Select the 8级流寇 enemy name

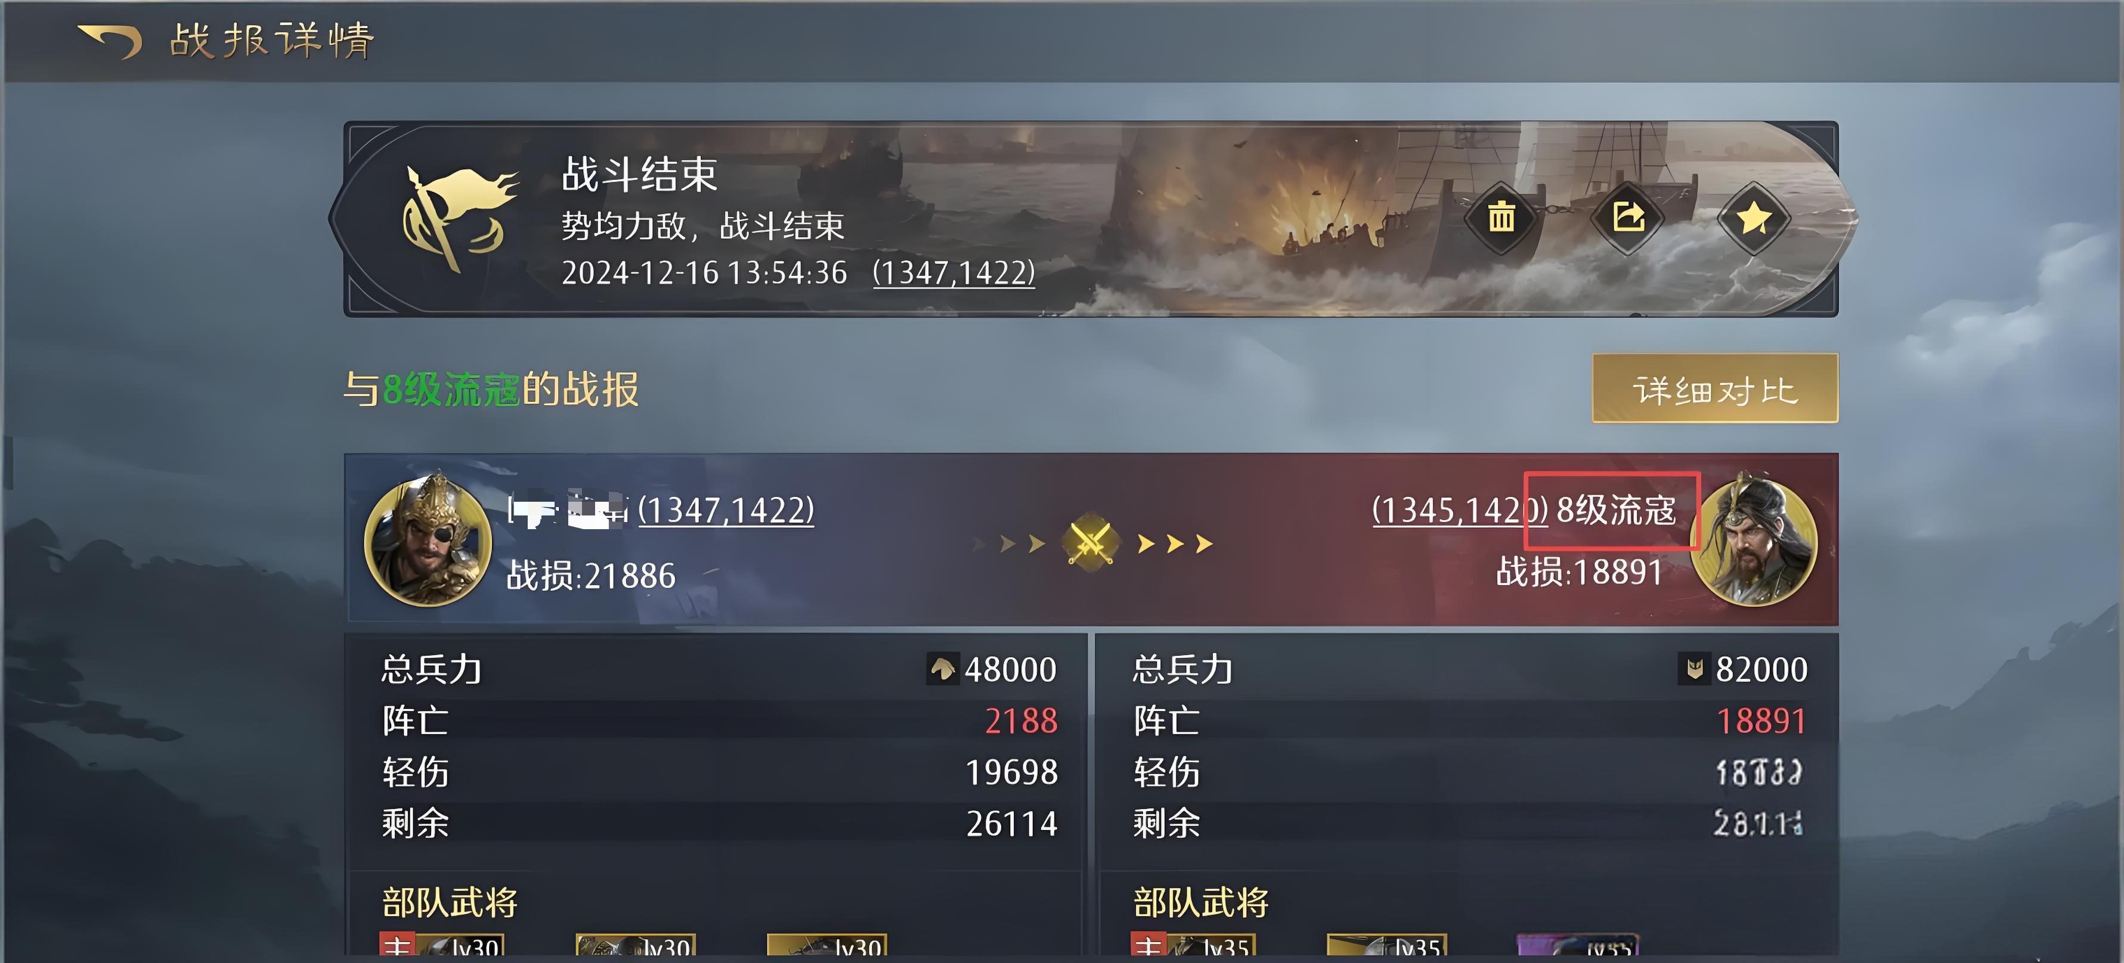[x=1616, y=510]
